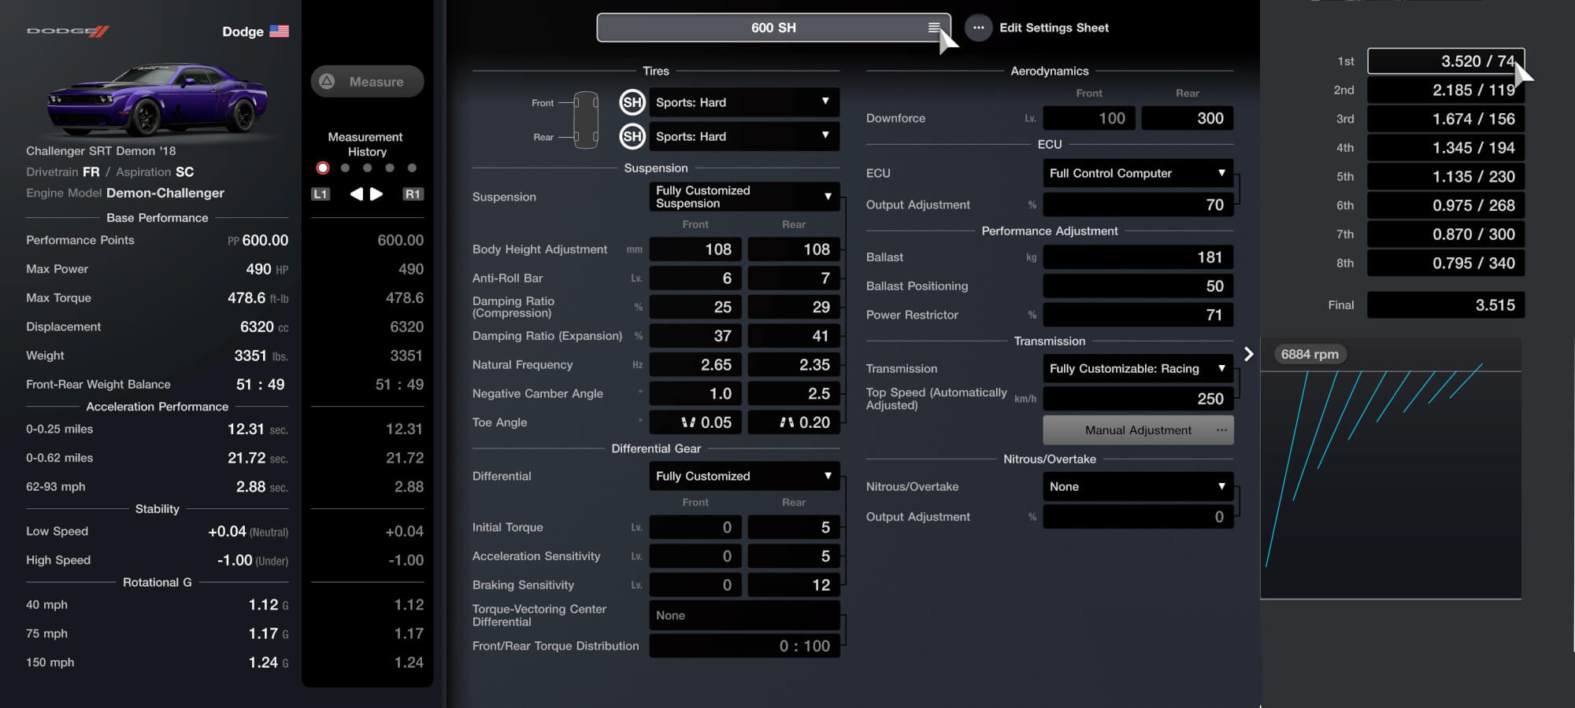
Task: Select the front SH tire compound icon
Action: tap(632, 101)
